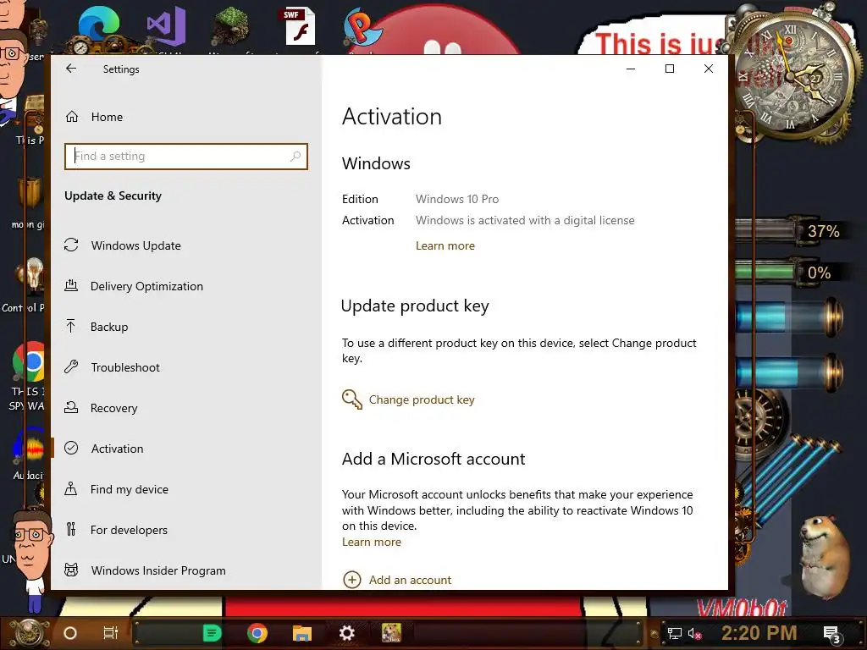Click the Update & Security section heading
867x650 pixels.
[113, 196]
